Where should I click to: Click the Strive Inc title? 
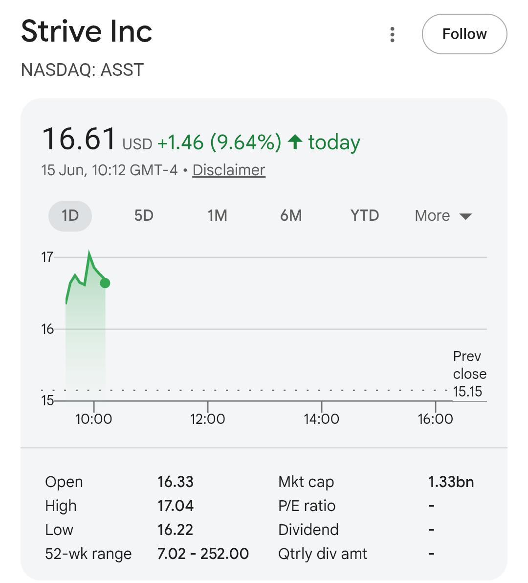[87, 31]
